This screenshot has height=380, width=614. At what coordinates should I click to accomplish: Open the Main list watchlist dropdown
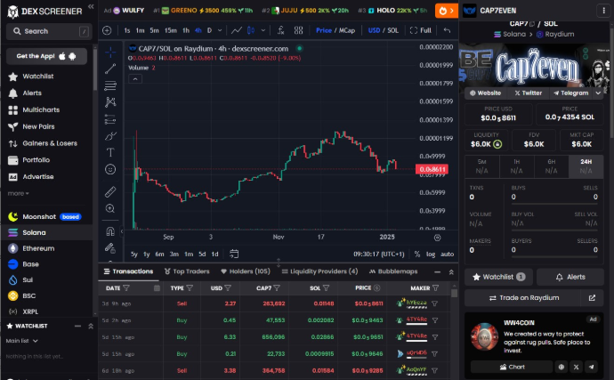[x=21, y=341]
